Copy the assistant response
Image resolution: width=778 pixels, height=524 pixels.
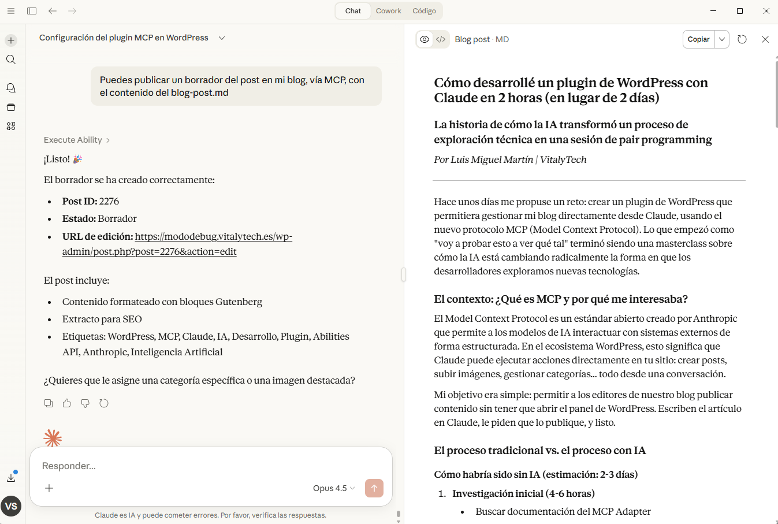coord(49,403)
